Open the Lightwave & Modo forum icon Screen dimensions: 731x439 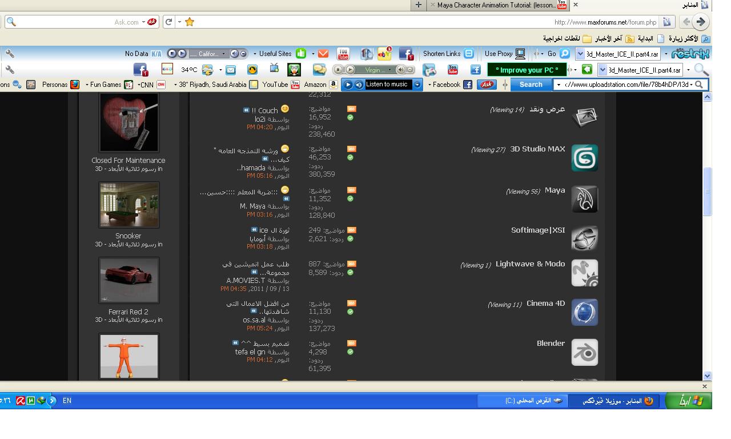[x=584, y=273]
